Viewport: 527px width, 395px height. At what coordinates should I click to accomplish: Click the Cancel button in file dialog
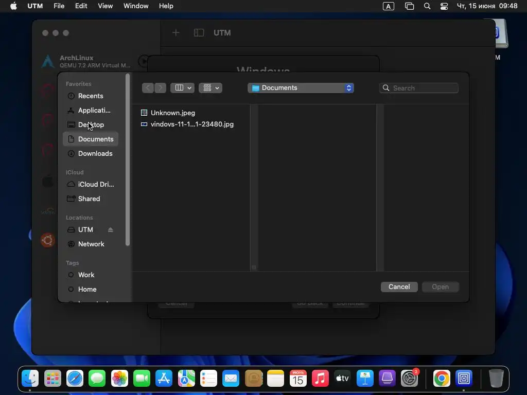click(399, 287)
